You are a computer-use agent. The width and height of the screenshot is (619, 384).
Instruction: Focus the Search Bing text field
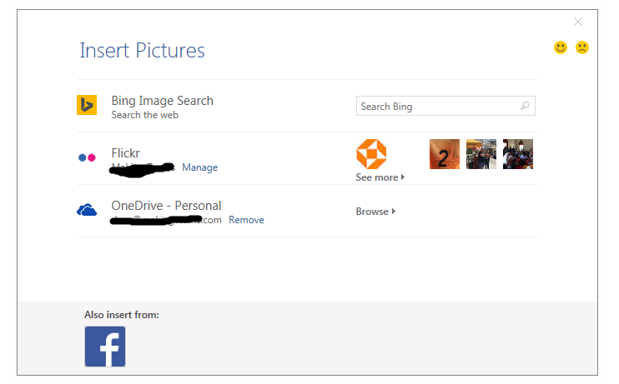pos(435,107)
